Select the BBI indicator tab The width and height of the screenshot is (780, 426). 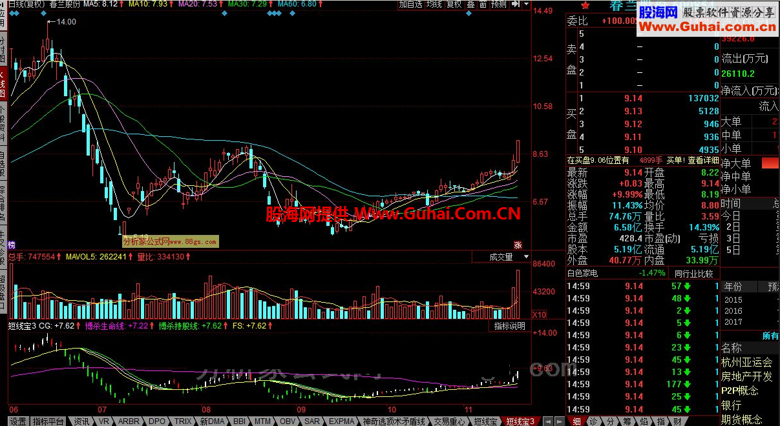(x=240, y=421)
